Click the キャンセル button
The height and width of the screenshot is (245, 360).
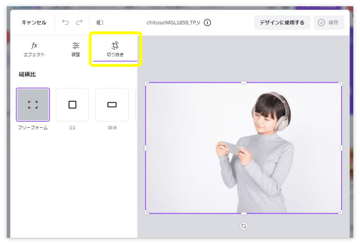(x=34, y=23)
